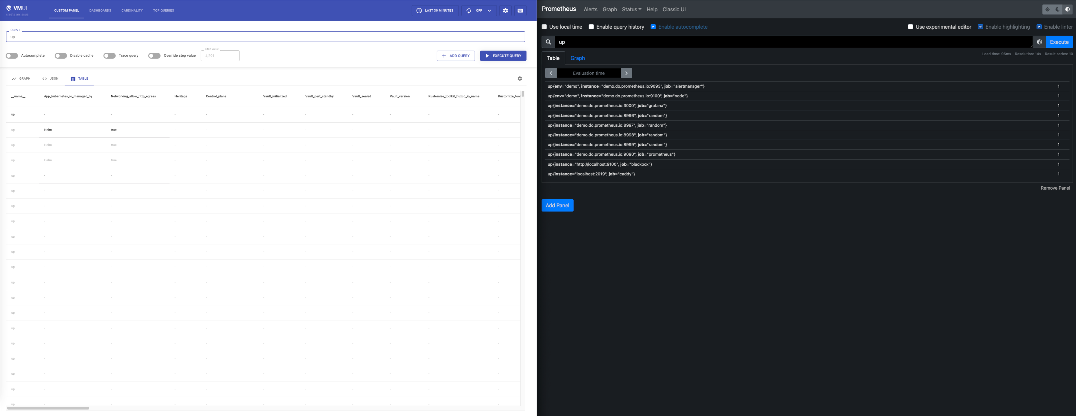Turn on the Disable cache switch

point(61,55)
